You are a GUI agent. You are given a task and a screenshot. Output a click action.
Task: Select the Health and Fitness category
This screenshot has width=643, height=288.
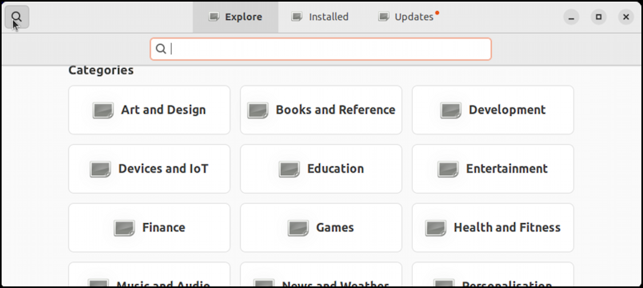click(x=493, y=228)
